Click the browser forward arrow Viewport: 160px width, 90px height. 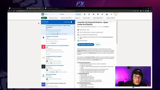tap(11, 11)
